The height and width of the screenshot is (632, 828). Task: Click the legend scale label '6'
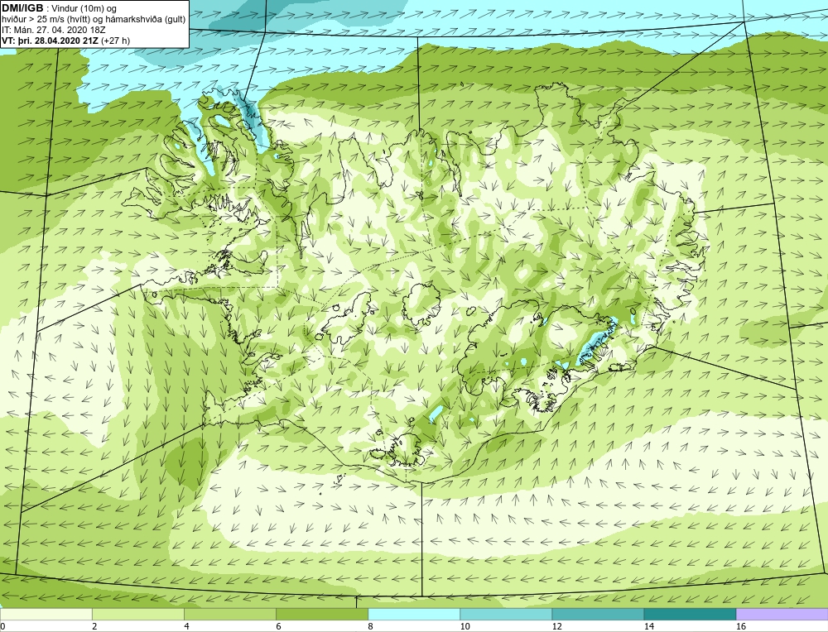tap(278, 626)
